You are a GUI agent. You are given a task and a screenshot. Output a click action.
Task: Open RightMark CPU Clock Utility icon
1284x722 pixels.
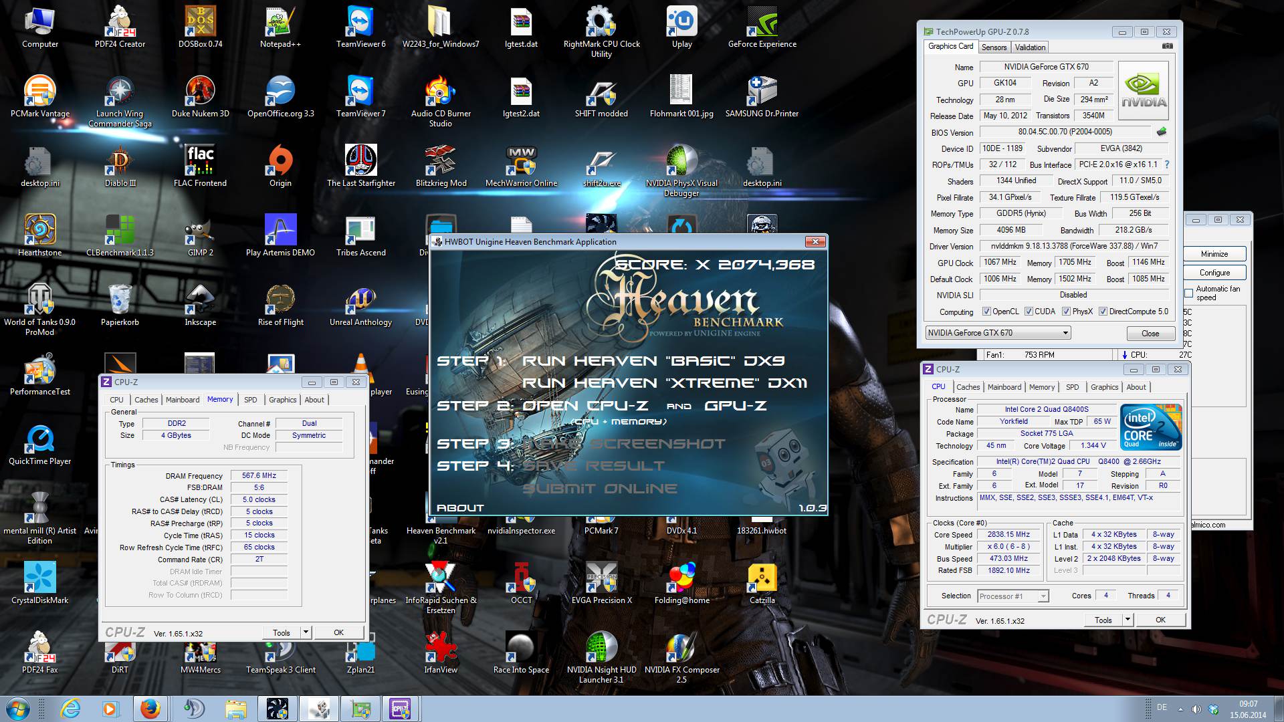[x=601, y=31]
